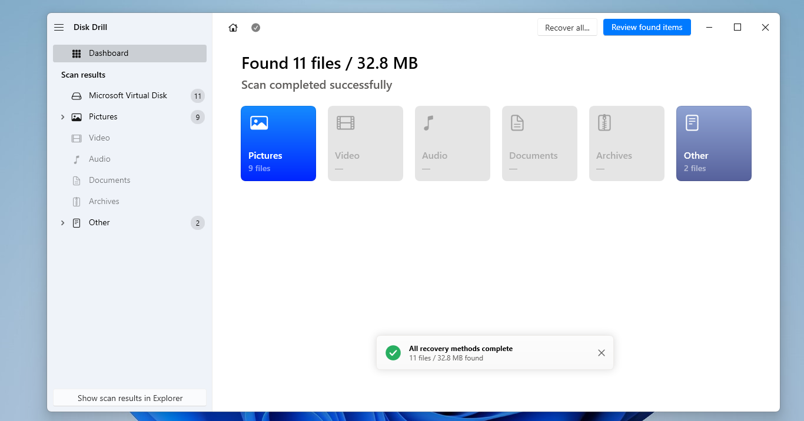Image resolution: width=804 pixels, height=421 pixels.
Task: Click the green checkmark in notification
Action: click(x=393, y=353)
